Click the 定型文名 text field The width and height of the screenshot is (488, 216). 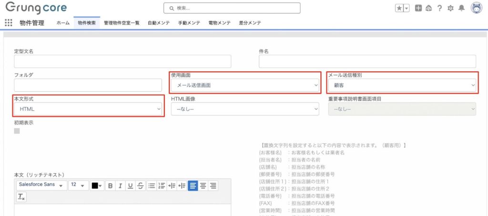pos(122,62)
